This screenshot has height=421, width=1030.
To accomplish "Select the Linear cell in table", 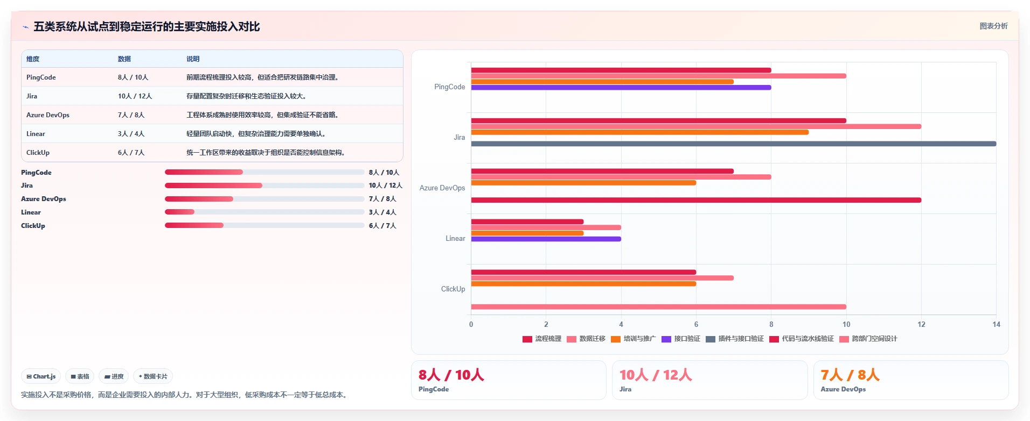I will 36,134.
